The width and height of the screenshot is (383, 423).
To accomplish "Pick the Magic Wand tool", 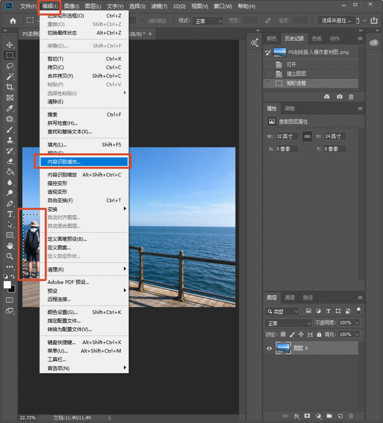I will tap(10, 76).
